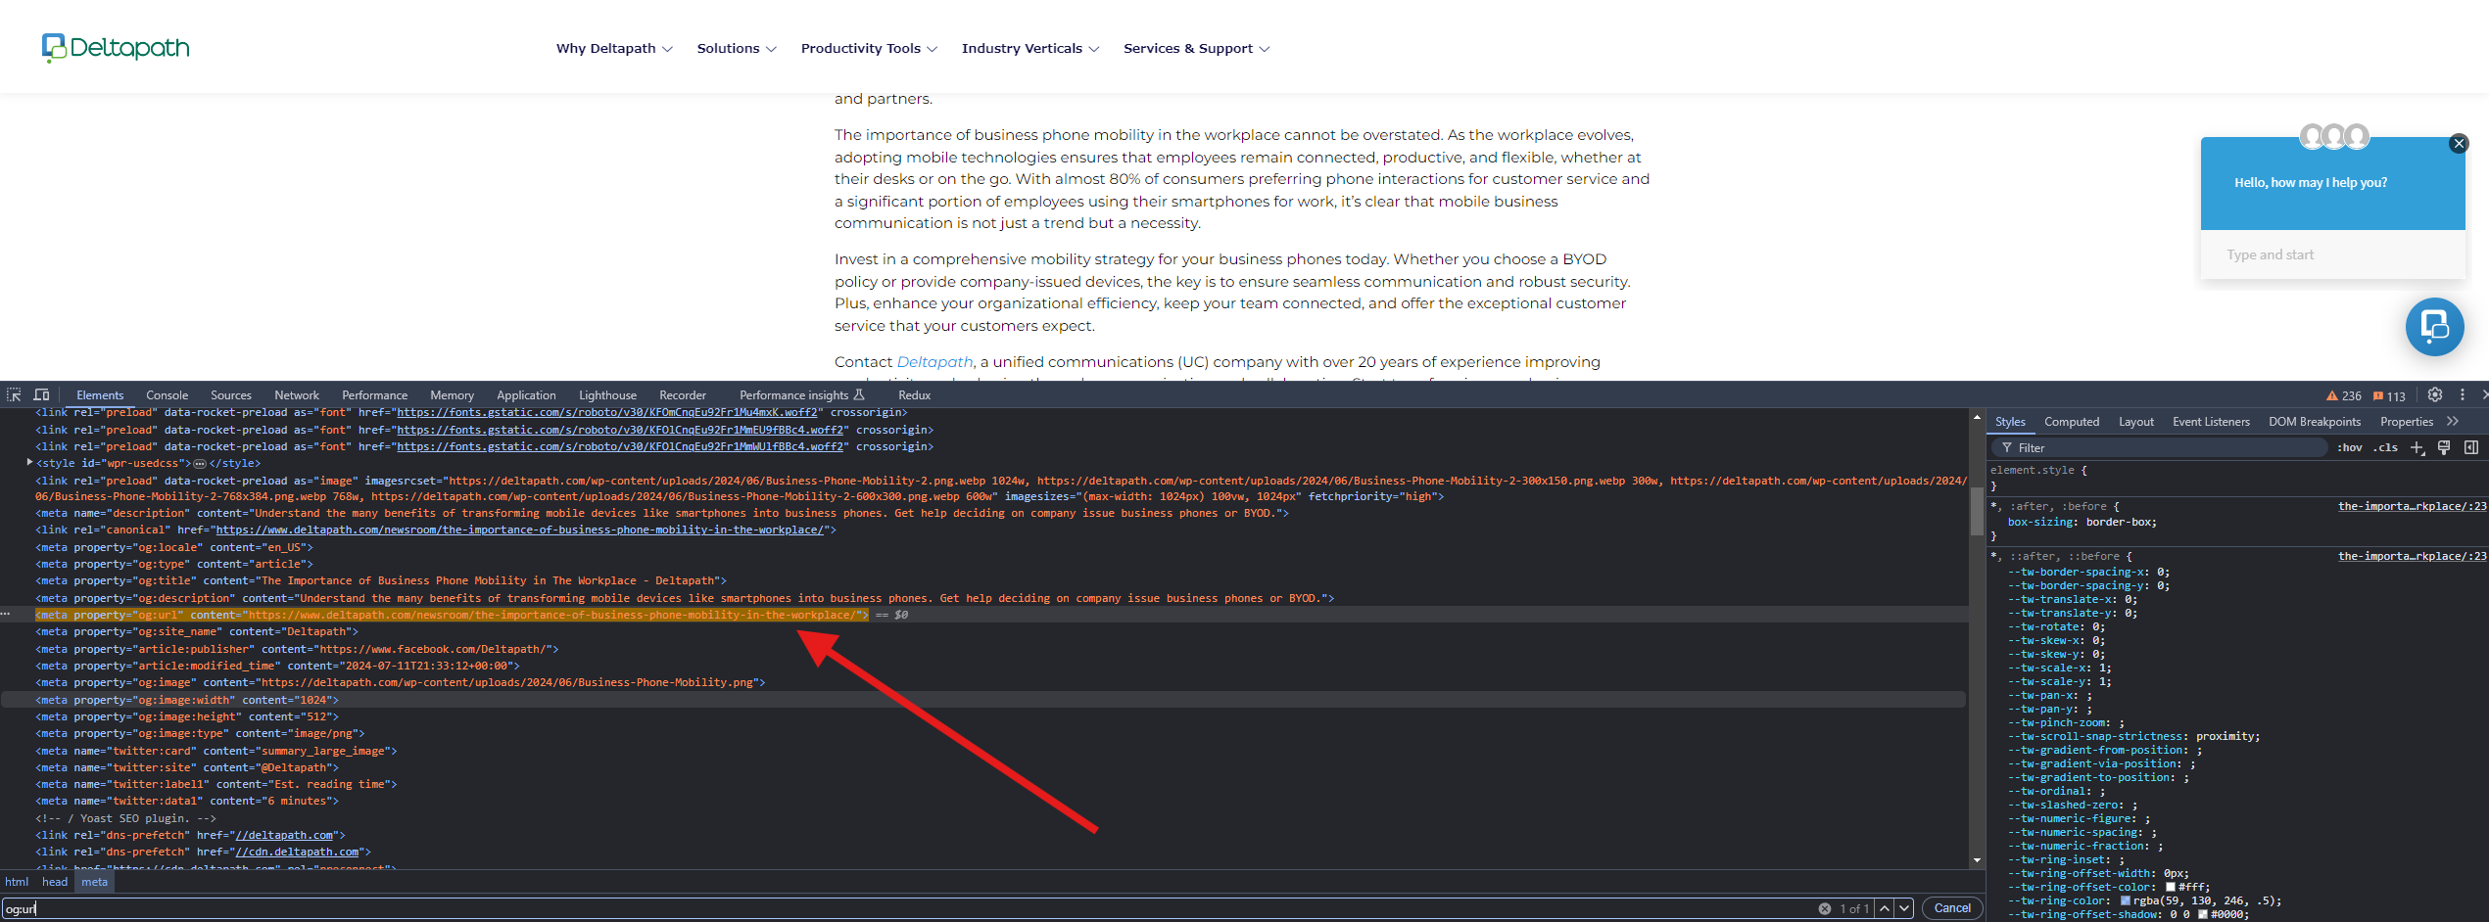Switch to the Console tab
This screenshot has width=2489, height=922.
click(167, 395)
